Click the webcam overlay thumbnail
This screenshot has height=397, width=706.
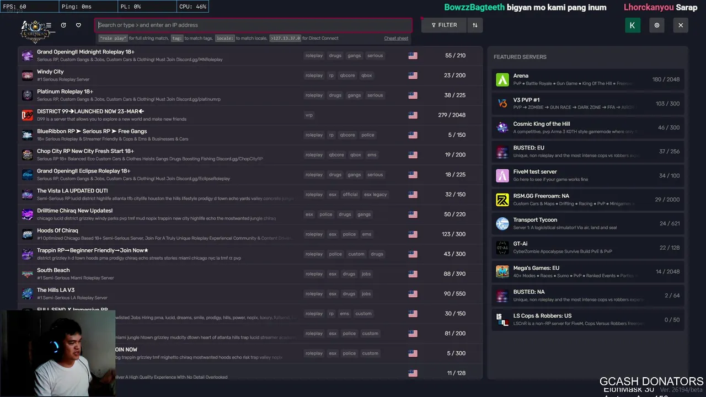point(58,353)
